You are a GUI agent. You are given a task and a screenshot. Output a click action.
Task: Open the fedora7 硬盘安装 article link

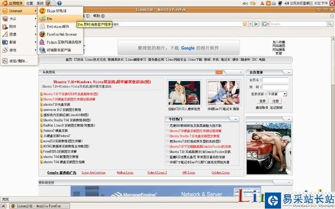[55, 131]
